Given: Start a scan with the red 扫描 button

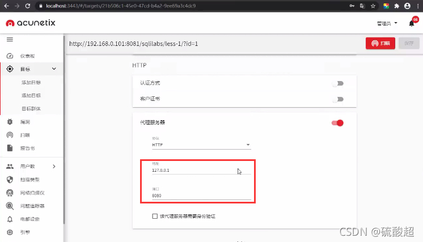Looking at the screenshot, I should [380, 43].
